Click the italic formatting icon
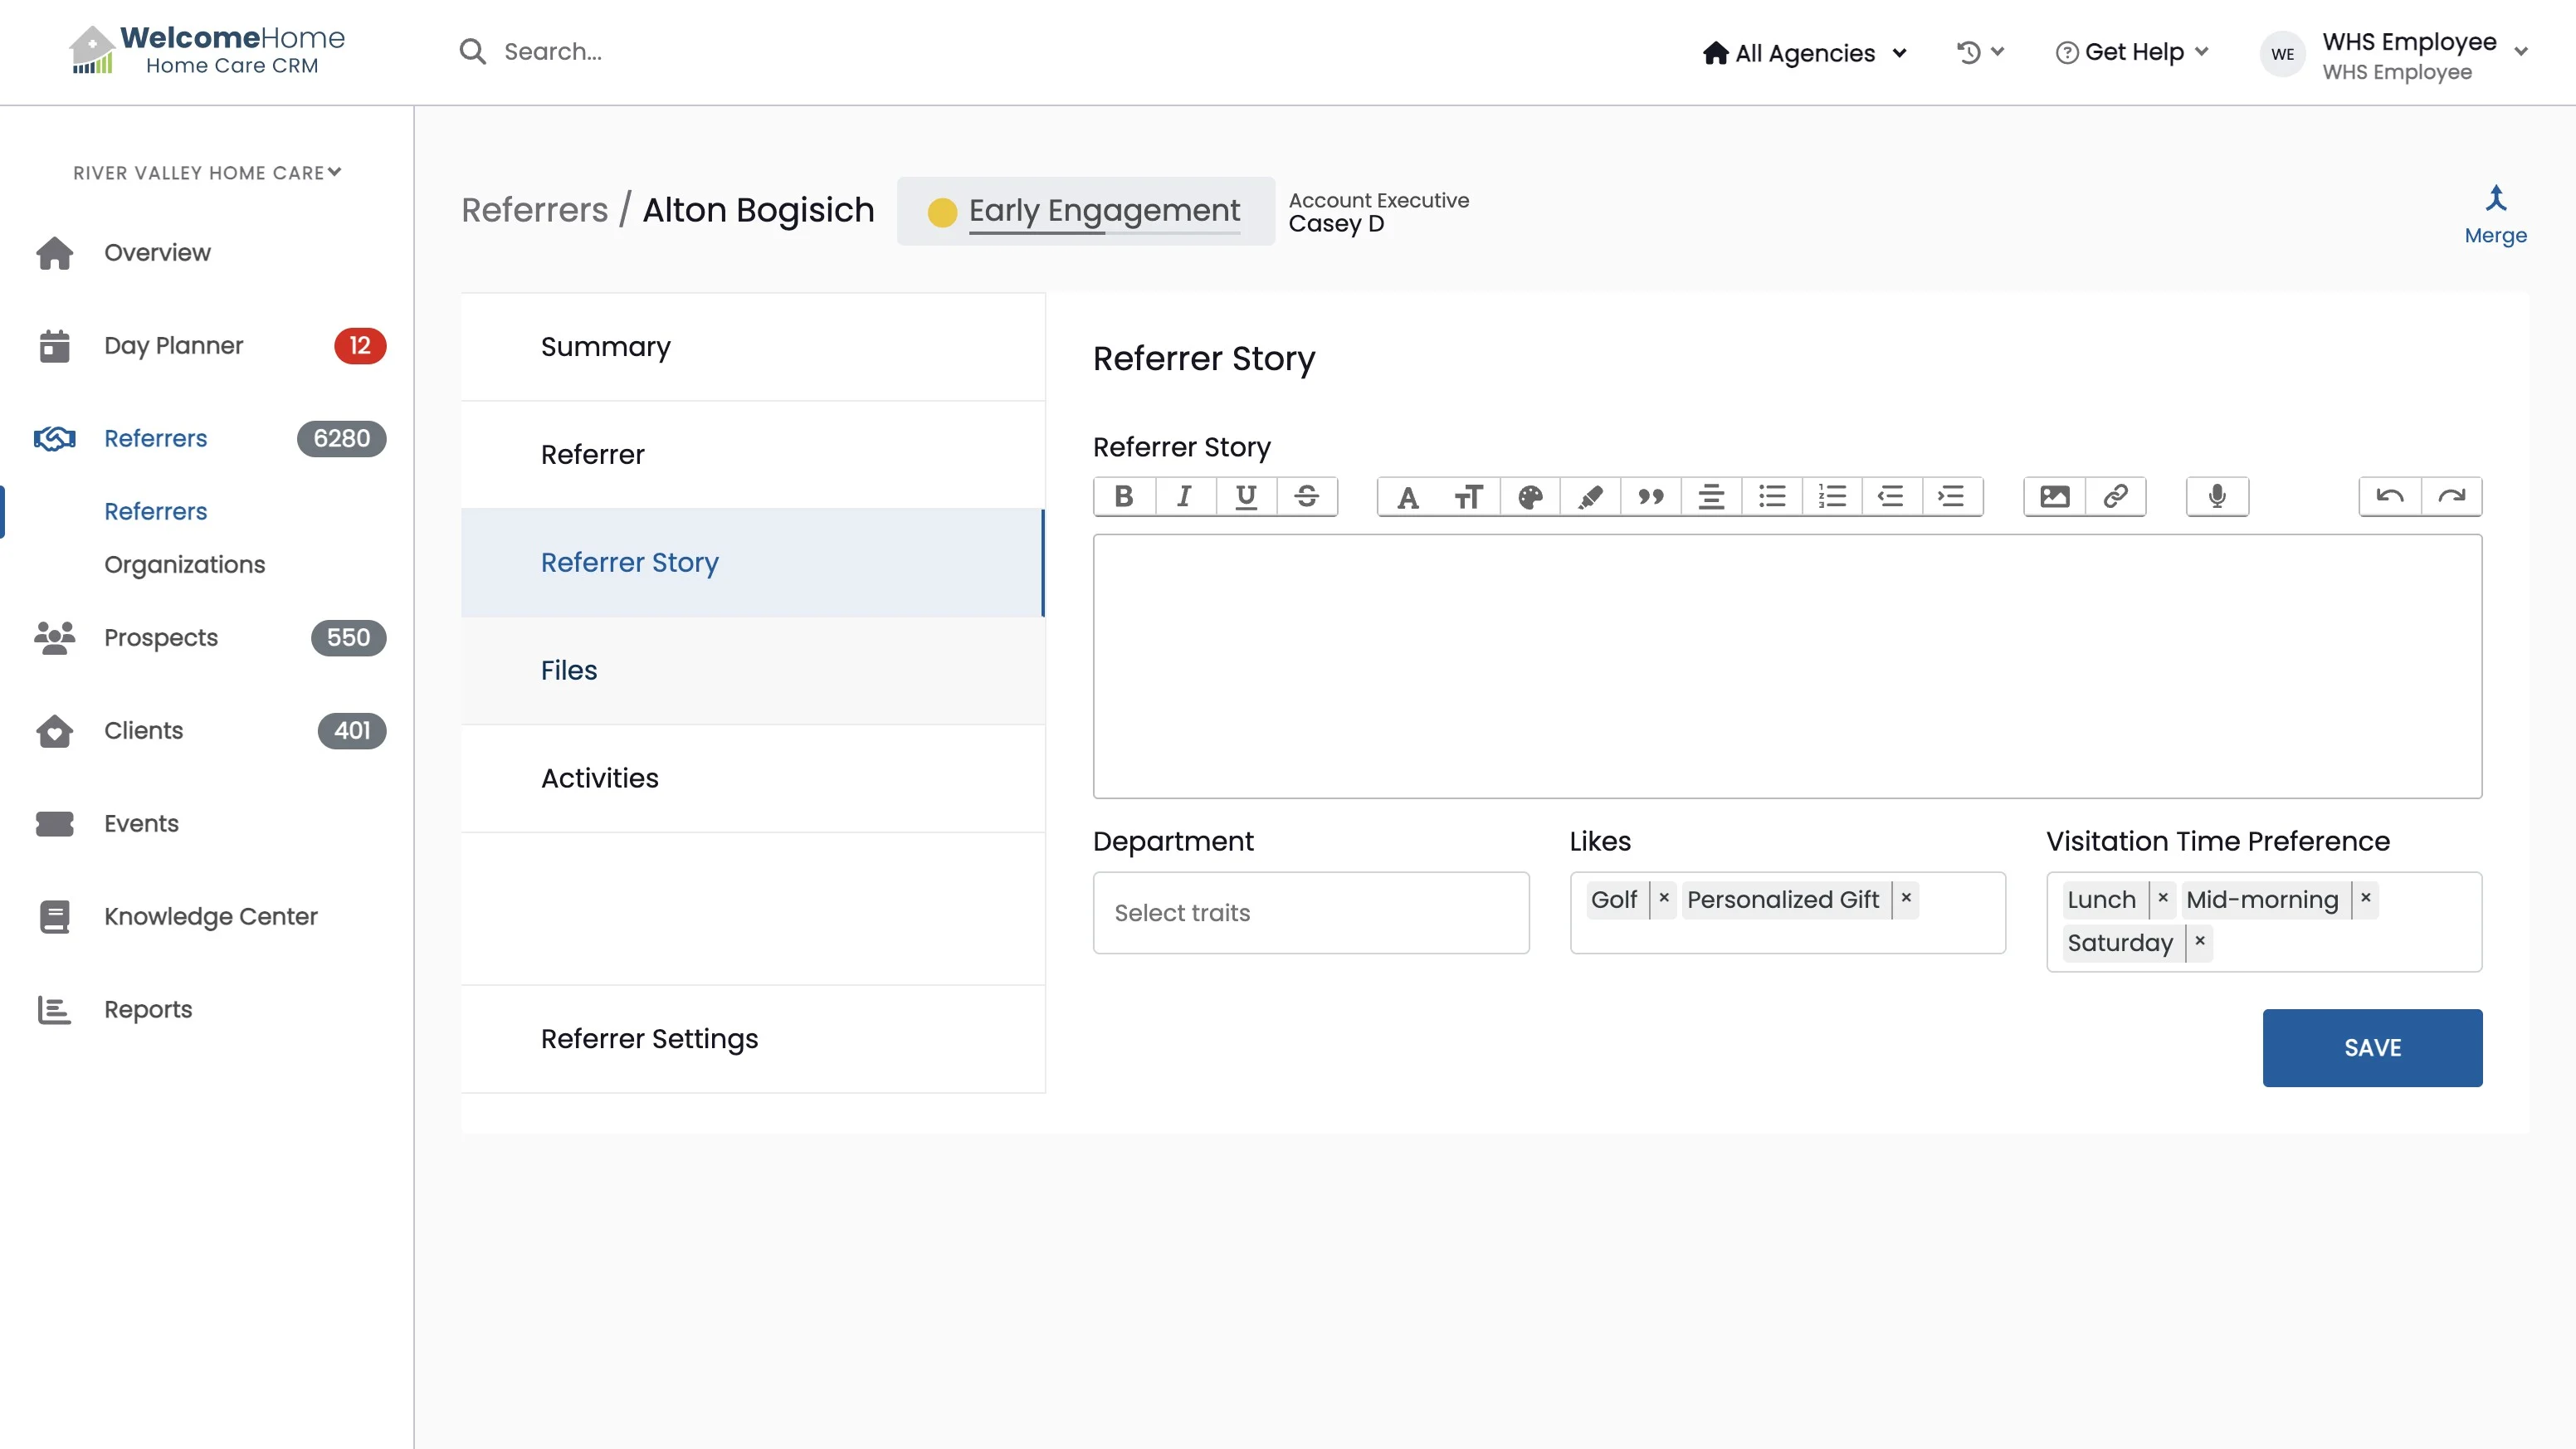Image resolution: width=2576 pixels, height=1449 pixels. [1185, 496]
